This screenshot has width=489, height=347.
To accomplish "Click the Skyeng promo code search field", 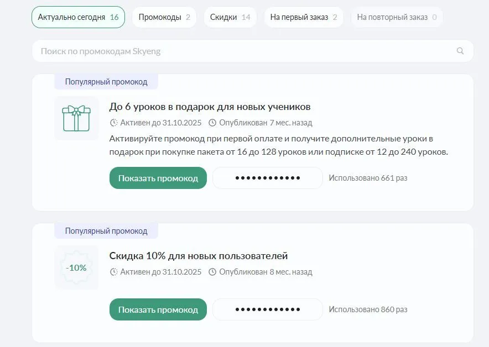I will 221,51.
